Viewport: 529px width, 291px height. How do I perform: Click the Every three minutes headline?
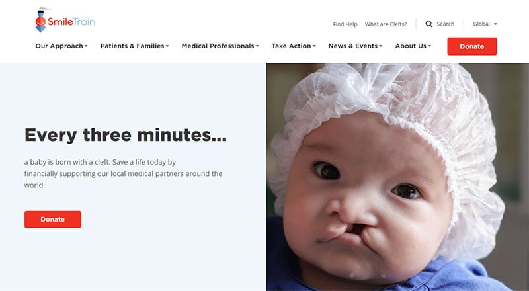126,135
